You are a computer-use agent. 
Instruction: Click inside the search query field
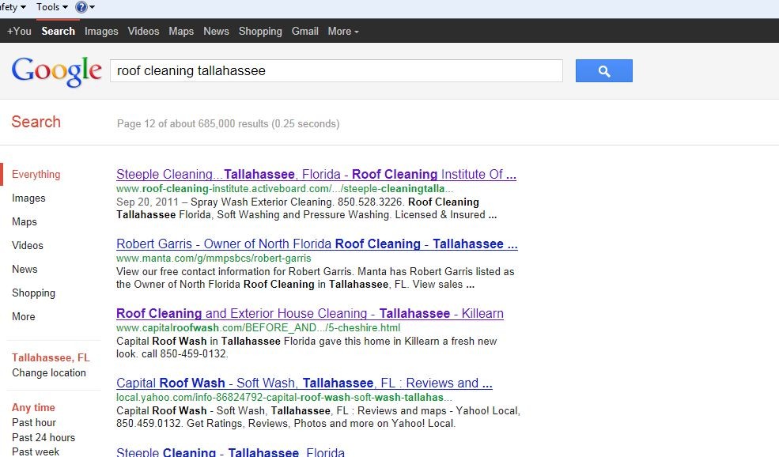[x=336, y=71]
